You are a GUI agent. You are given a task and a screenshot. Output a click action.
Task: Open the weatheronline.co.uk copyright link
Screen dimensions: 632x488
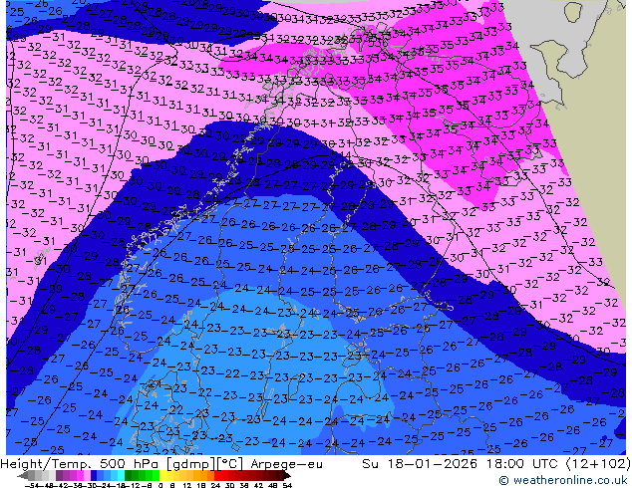point(565,480)
